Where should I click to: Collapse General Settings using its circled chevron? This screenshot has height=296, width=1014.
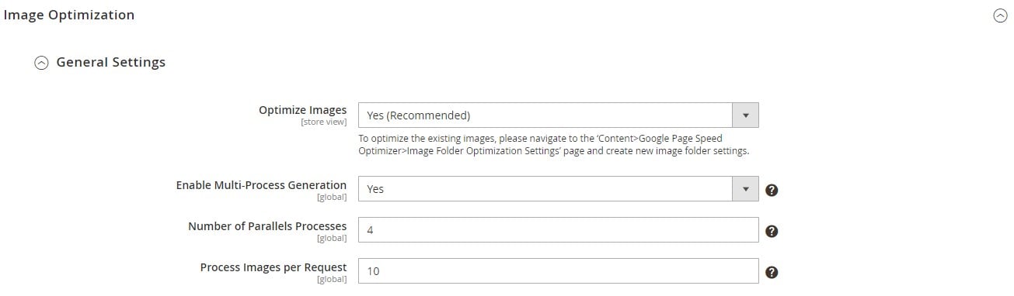[41, 63]
